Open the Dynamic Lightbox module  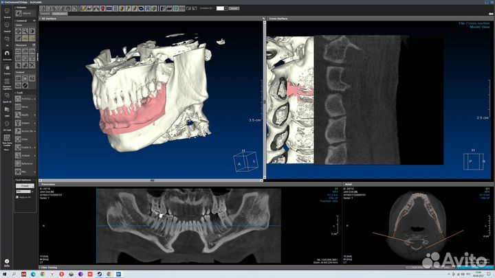pos(7,84)
